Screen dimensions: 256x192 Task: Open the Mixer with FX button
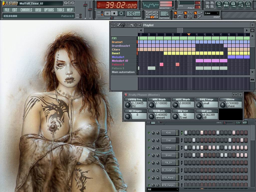[248, 4]
